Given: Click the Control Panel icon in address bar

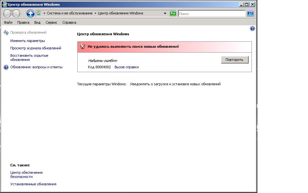Looking at the screenshot, I should click(39, 13).
